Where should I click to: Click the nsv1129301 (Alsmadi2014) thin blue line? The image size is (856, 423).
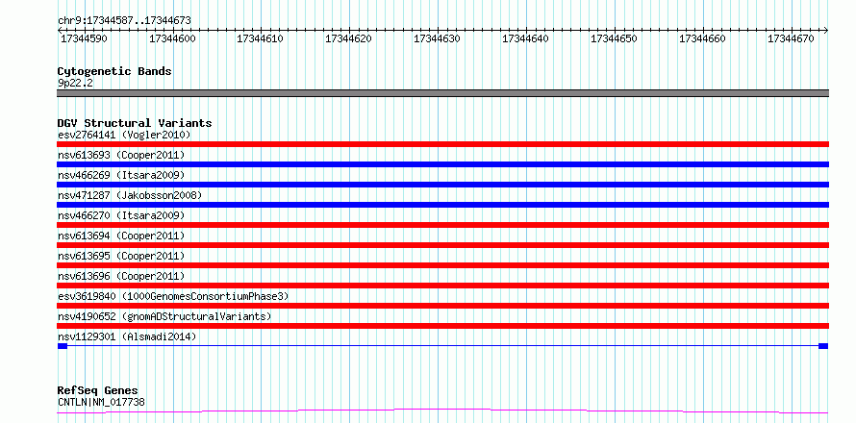point(442,346)
